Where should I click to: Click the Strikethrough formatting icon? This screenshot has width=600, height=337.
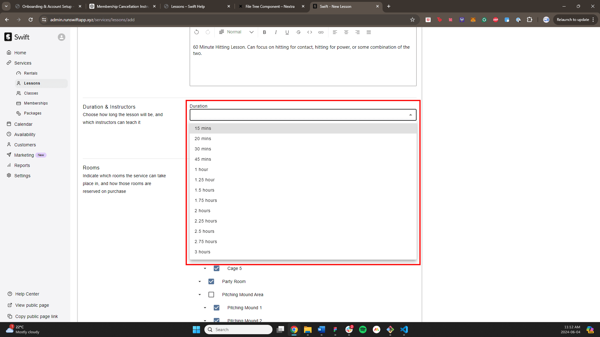[298, 32]
